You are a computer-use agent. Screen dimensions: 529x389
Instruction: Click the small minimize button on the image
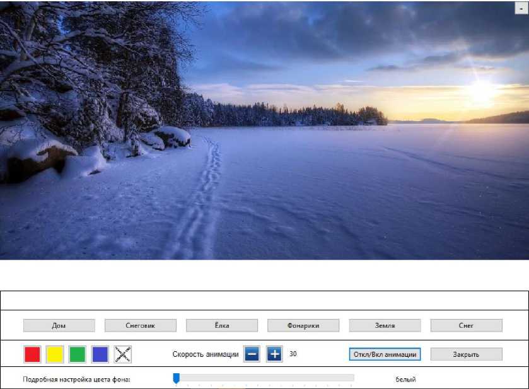tap(521, 8)
